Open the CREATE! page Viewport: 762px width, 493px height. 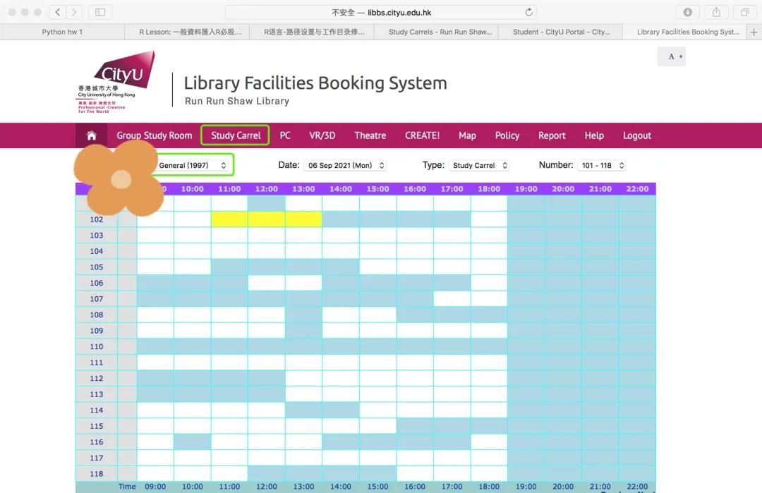point(423,135)
